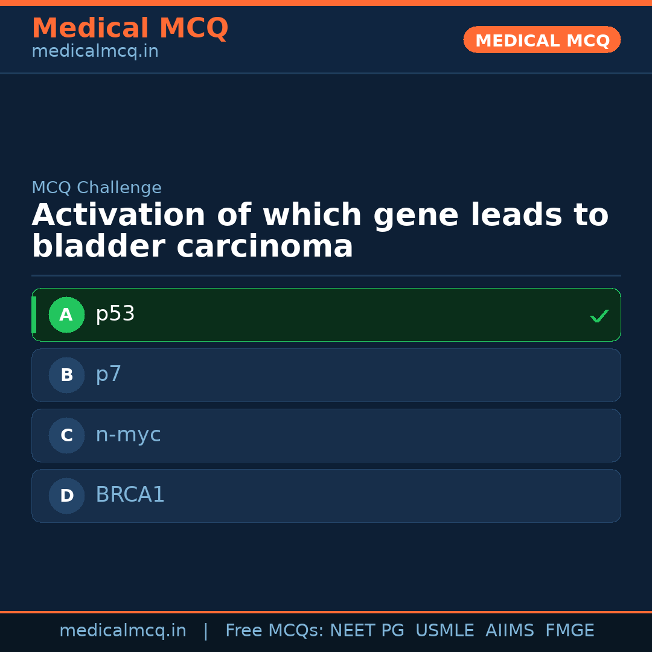Click the orange MEDICAL MCQ badge
The width and height of the screenshot is (652, 652).
tap(542, 40)
